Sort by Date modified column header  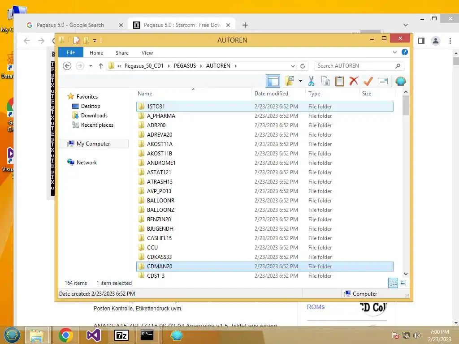tap(278, 94)
